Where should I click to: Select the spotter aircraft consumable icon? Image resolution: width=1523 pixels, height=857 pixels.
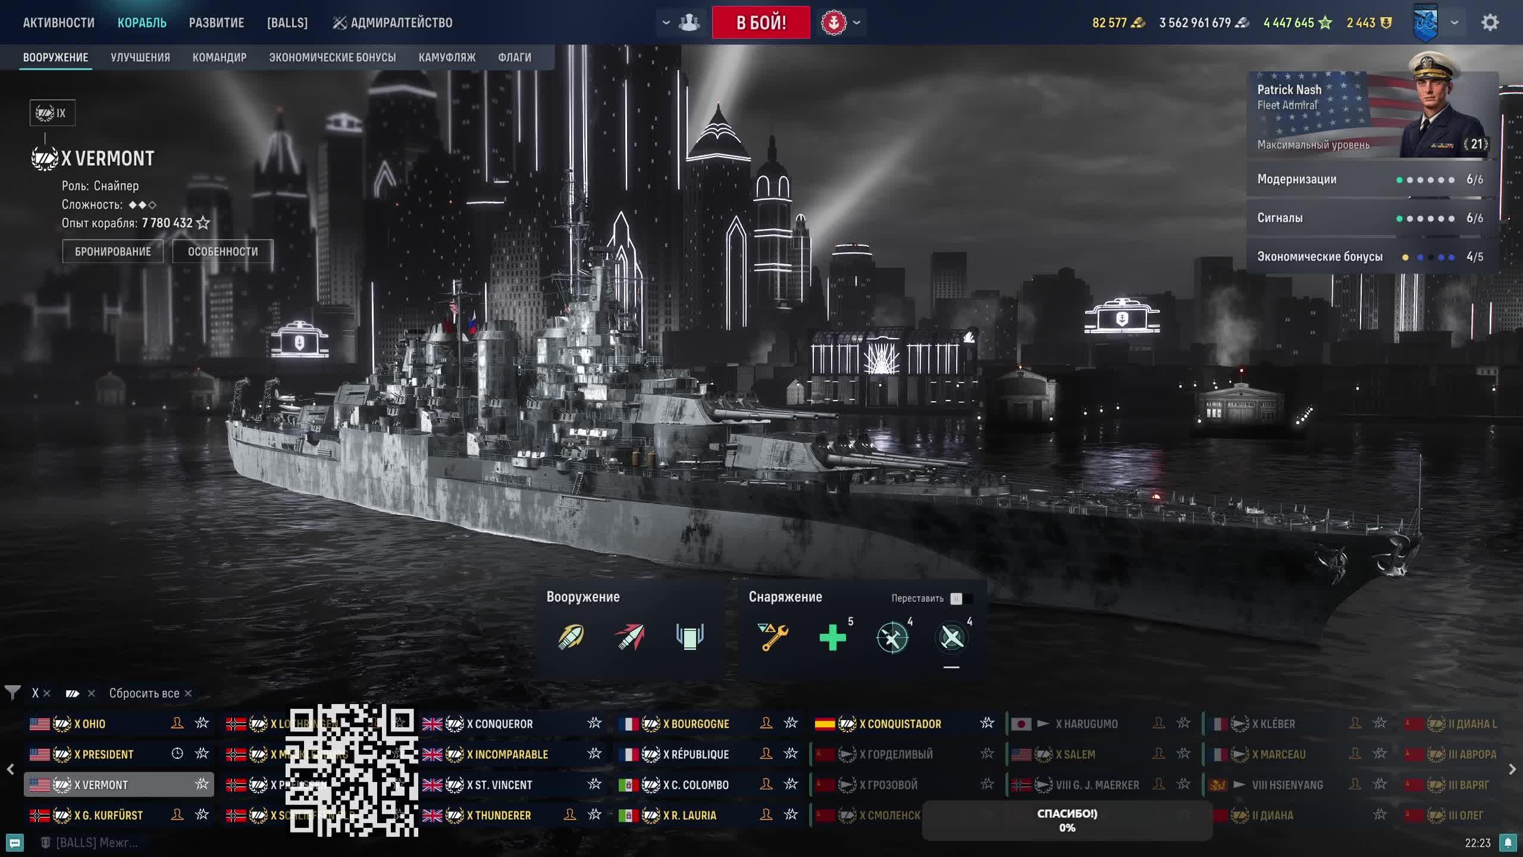pos(892,637)
